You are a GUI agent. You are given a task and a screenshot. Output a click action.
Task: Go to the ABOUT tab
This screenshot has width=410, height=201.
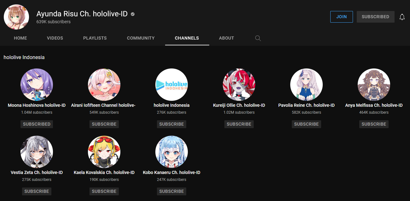click(x=227, y=38)
